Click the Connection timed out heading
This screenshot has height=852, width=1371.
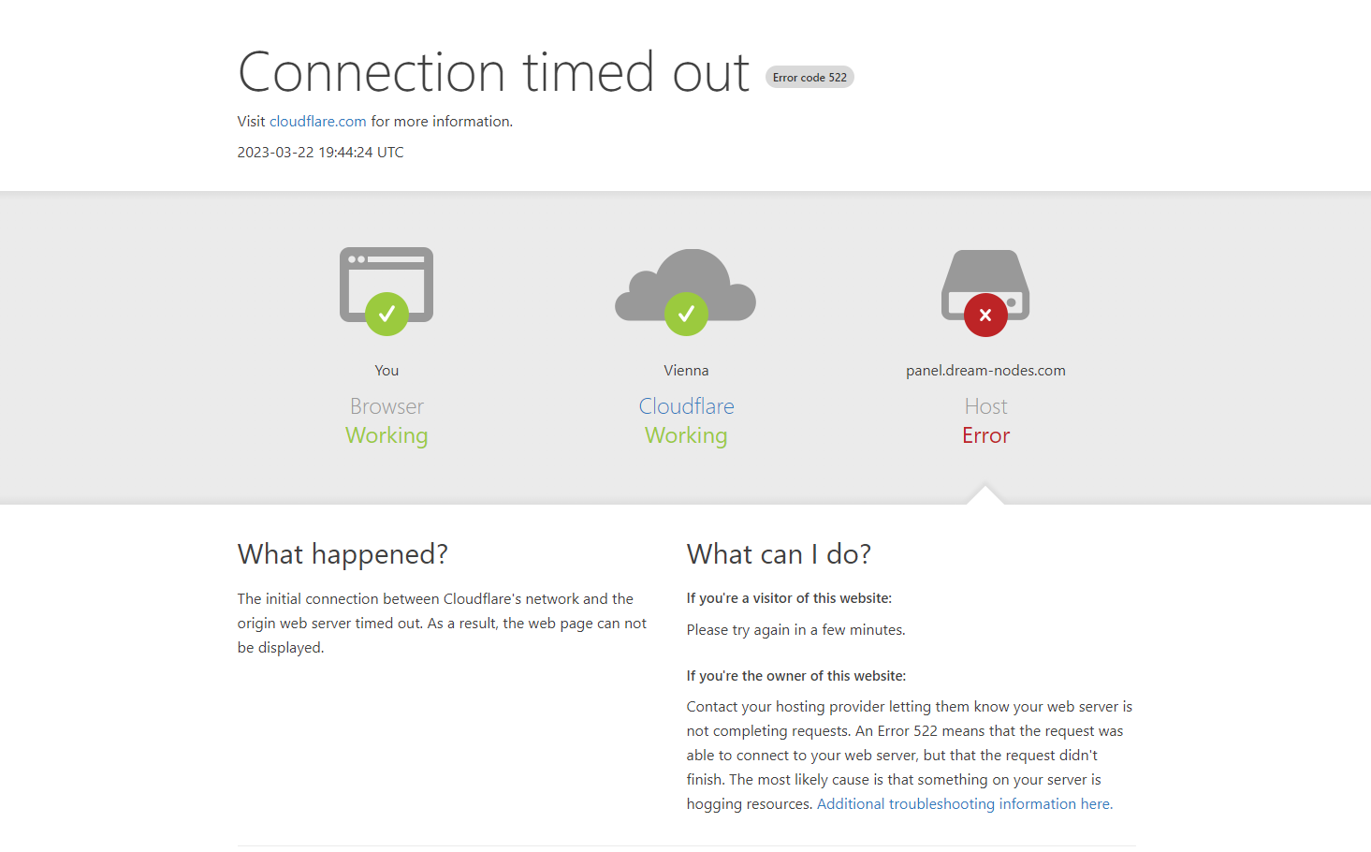pos(494,72)
